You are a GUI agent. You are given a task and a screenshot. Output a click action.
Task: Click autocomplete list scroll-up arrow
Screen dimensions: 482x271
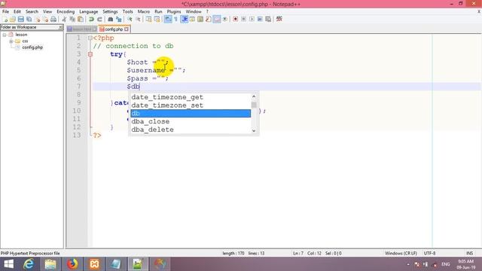coord(254,96)
